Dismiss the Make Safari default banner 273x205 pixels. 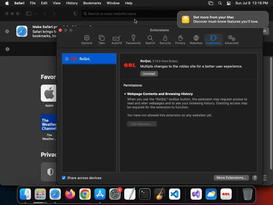[x=7, y=31]
